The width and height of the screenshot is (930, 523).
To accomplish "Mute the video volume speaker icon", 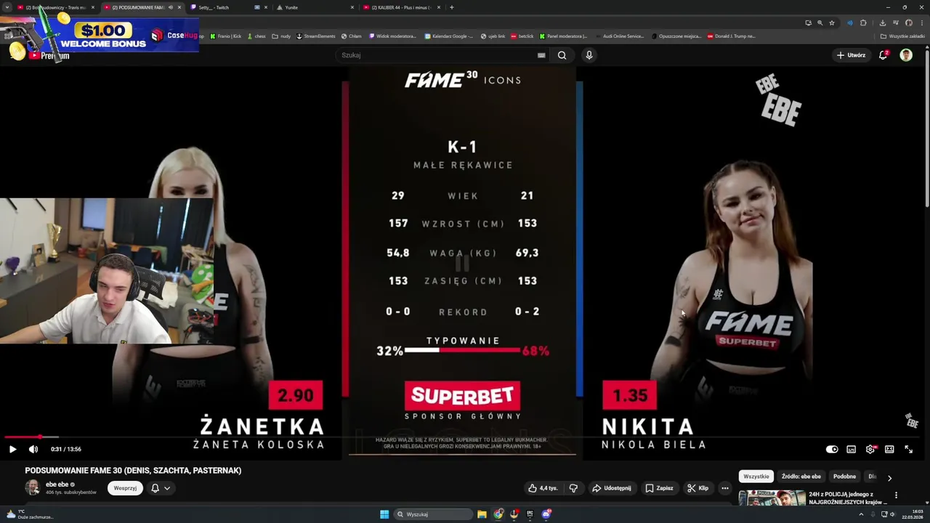I will (33, 449).
